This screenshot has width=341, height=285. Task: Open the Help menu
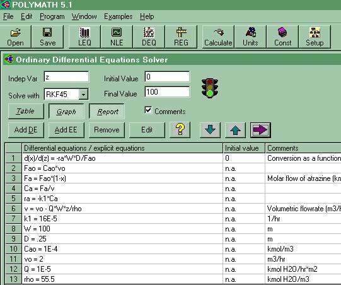tap(147, 16)
